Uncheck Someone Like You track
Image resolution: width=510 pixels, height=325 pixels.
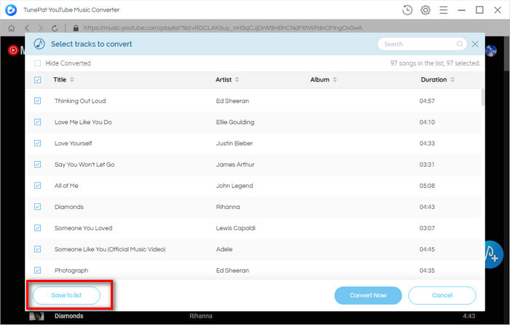pos(37,249)
